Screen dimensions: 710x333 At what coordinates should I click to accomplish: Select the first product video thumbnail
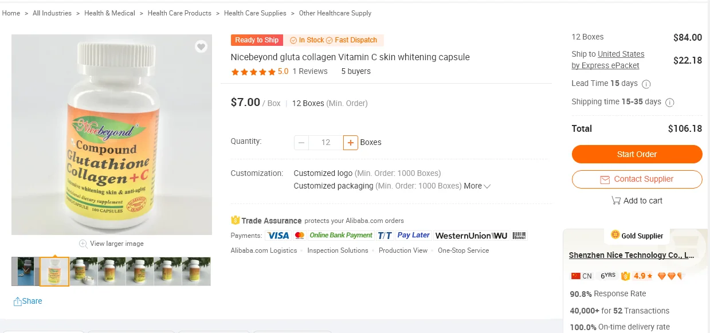coord(25,272)
